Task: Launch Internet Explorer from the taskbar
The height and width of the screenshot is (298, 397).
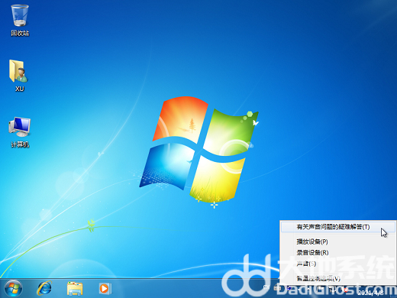Action: click(x=44, y=289)
